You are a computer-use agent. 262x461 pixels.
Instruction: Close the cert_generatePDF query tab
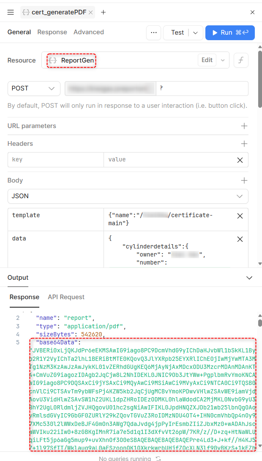click(x=90, y=12)
